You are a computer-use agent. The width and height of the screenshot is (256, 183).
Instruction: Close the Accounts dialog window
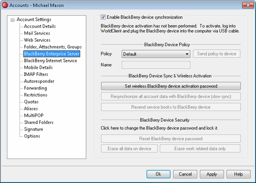click(x=248, y=5)
